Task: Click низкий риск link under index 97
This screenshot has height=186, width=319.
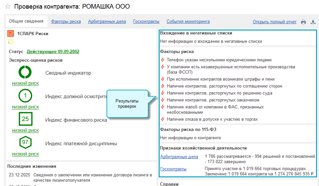Action: point(25,154)
